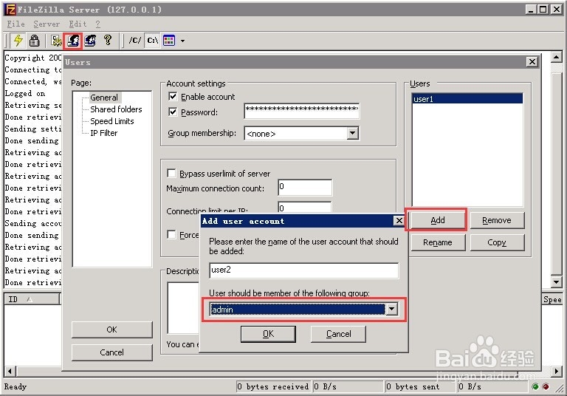Open the admin group dropdown arrow
This screenshot has width=567, height=396.
click(x=391, y=309)
